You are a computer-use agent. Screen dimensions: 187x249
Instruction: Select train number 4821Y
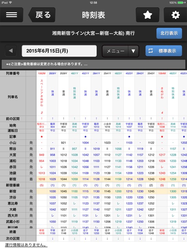coord(74,74)
